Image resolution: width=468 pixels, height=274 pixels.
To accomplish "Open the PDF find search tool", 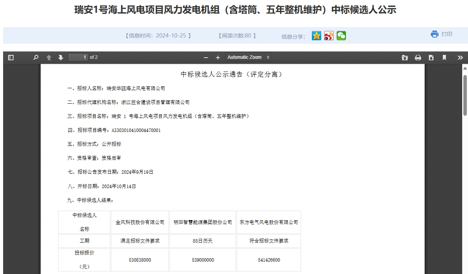I will point(36,57).
